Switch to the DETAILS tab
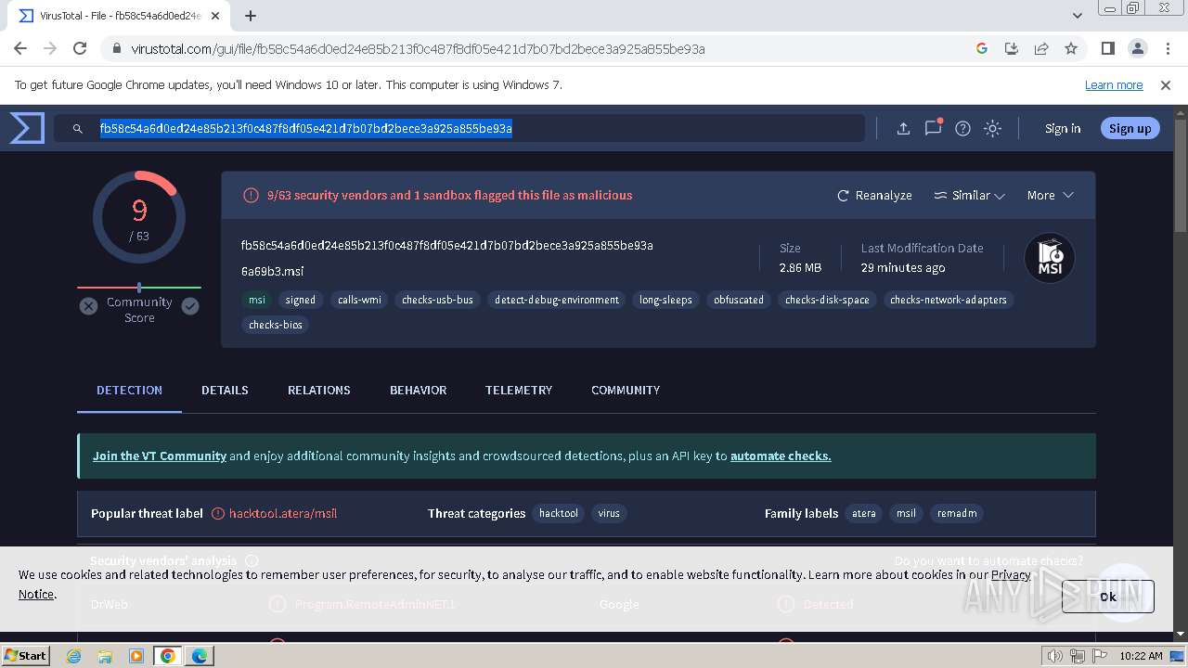 pos(225,390)
